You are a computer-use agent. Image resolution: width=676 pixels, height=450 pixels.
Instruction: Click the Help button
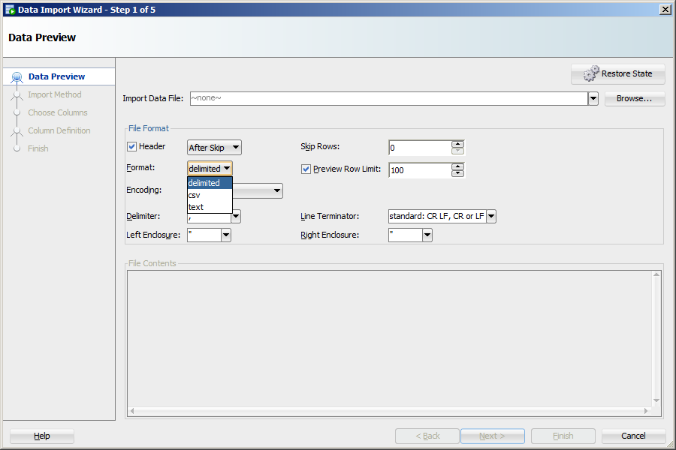point(42,436)
